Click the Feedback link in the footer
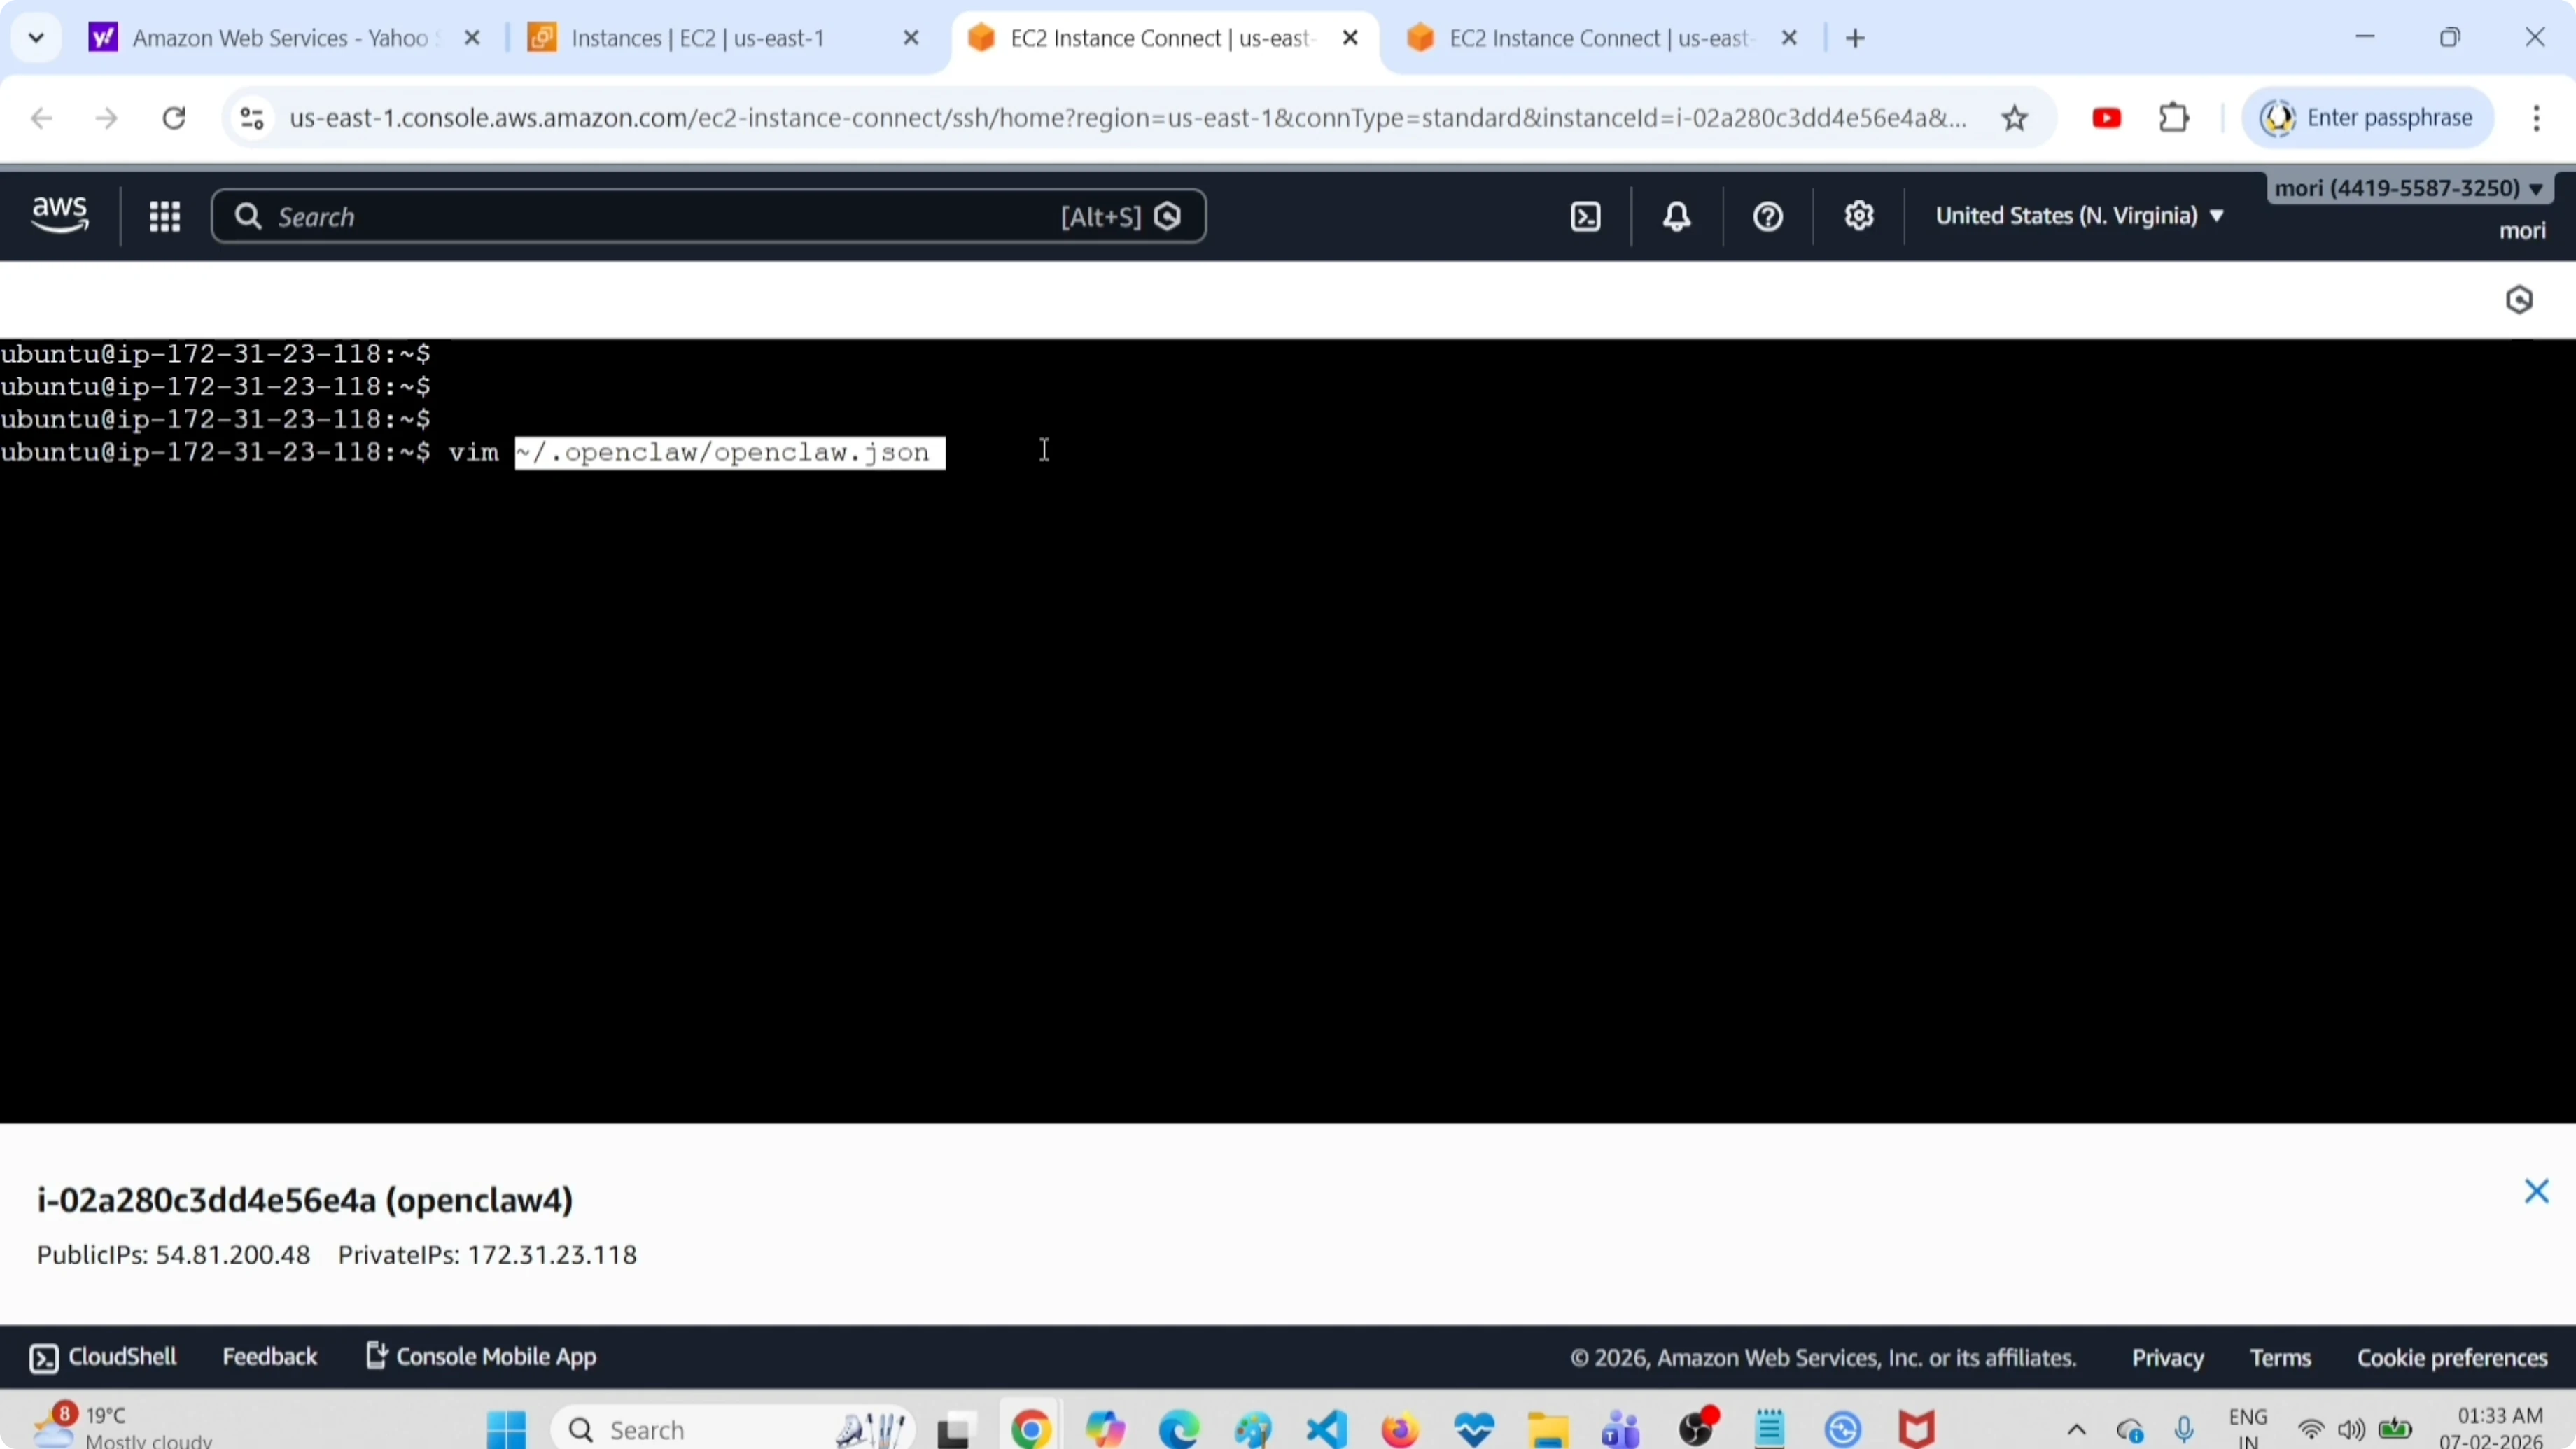 pos(269,1357)
